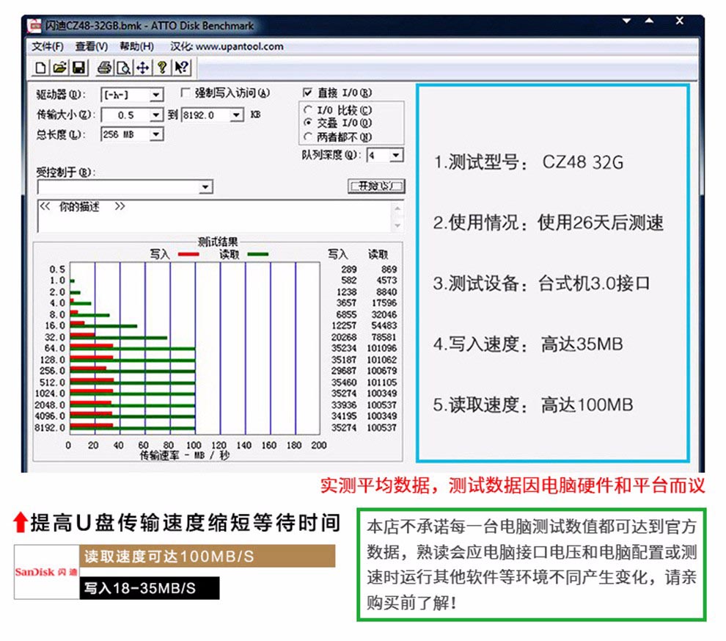Click the window minimize down-arrow button

coord(626,21)
